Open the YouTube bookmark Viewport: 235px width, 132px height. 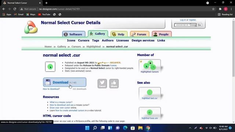(x=44, y=14)
